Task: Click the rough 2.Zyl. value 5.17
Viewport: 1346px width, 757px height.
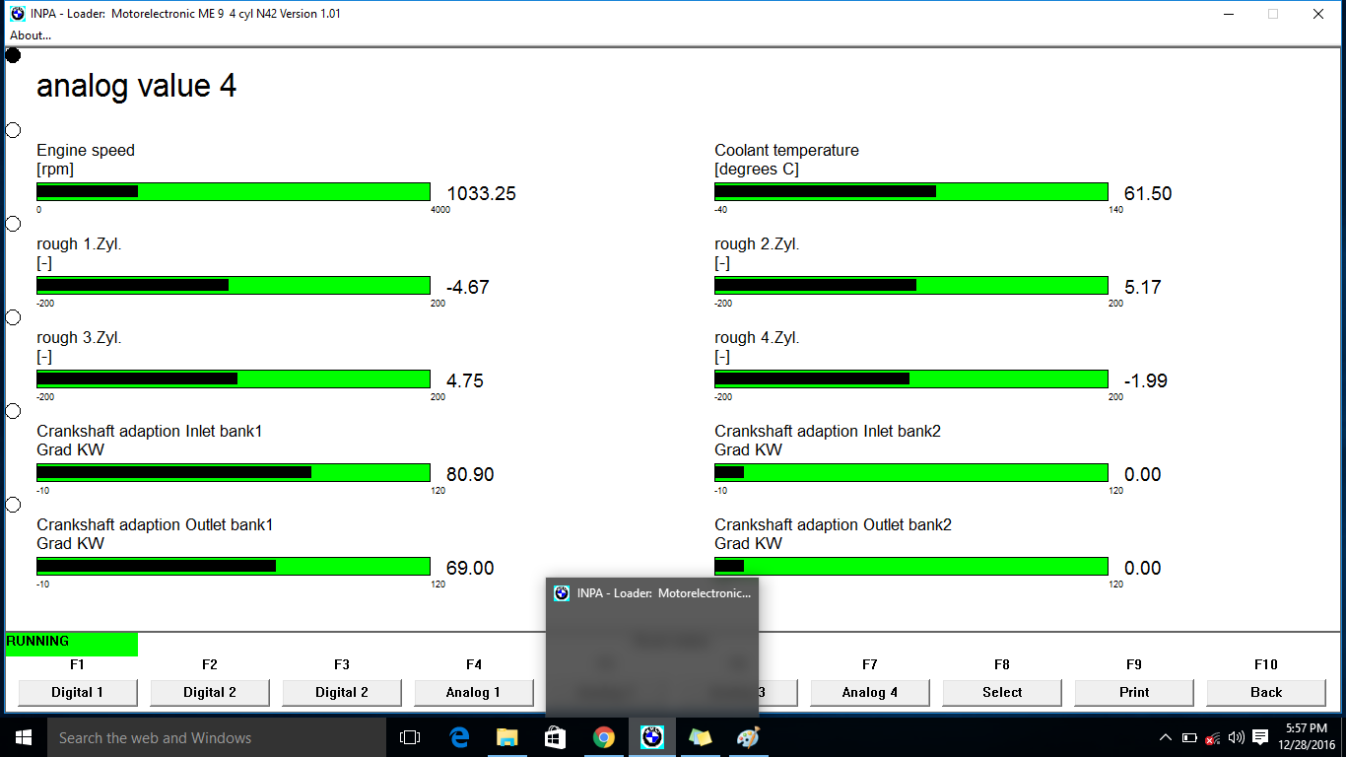Action: pyautogui.click(x=1143, y=288)
